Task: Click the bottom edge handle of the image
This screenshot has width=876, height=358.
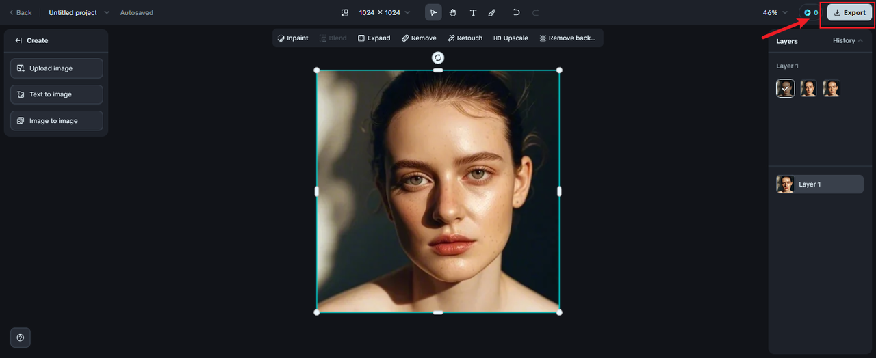Action: click(x=438, y=312)
